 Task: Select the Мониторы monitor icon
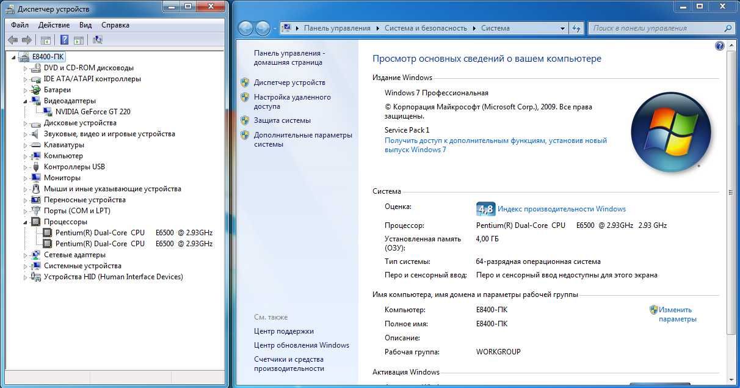point(36,178)
